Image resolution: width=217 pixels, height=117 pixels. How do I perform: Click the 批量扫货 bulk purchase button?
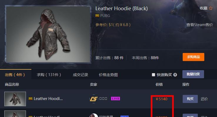(x=193, y=74)
